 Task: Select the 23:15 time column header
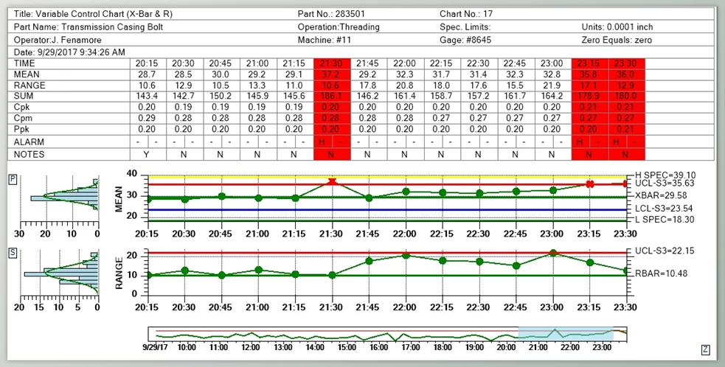click(x=590, y=64)
